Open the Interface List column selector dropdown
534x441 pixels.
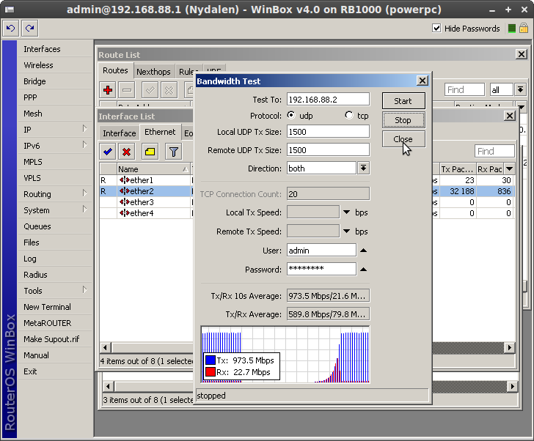click(510, 169)
